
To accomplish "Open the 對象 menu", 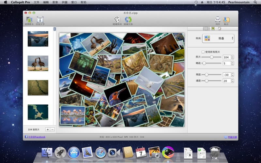I will point(55,2).
